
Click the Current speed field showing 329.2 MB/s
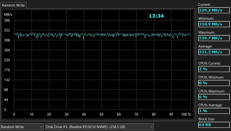pyautogui.click(x=214, y=10)
